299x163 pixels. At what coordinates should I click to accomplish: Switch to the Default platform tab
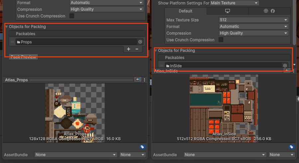[185, 11]
